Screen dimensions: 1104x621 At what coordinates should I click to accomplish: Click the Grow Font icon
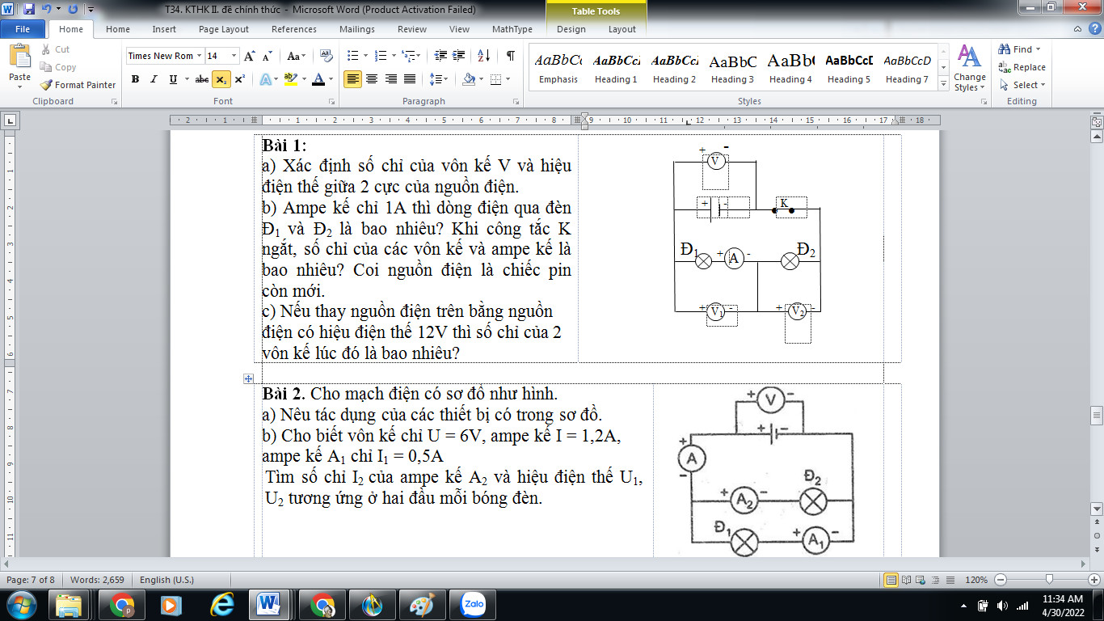pyautogui.click(x=250, y=56)
